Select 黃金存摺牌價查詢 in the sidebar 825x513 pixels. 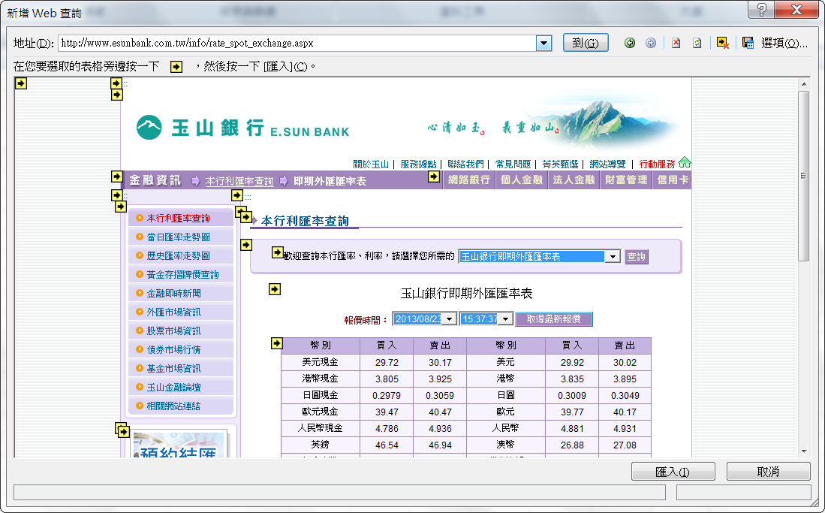(x=180, y=274)
